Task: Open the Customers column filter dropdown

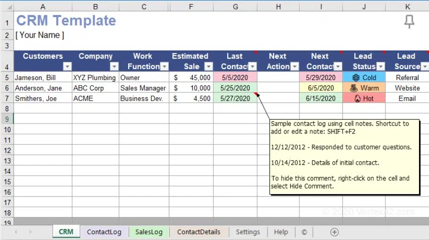Action: pos(67,66)
